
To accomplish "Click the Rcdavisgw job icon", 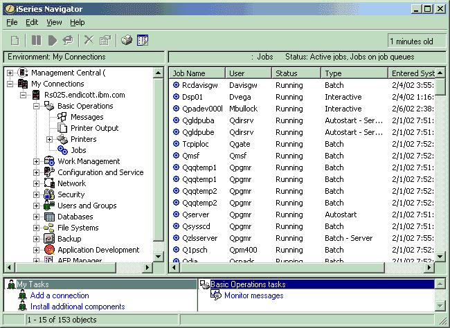I will 176,85.
